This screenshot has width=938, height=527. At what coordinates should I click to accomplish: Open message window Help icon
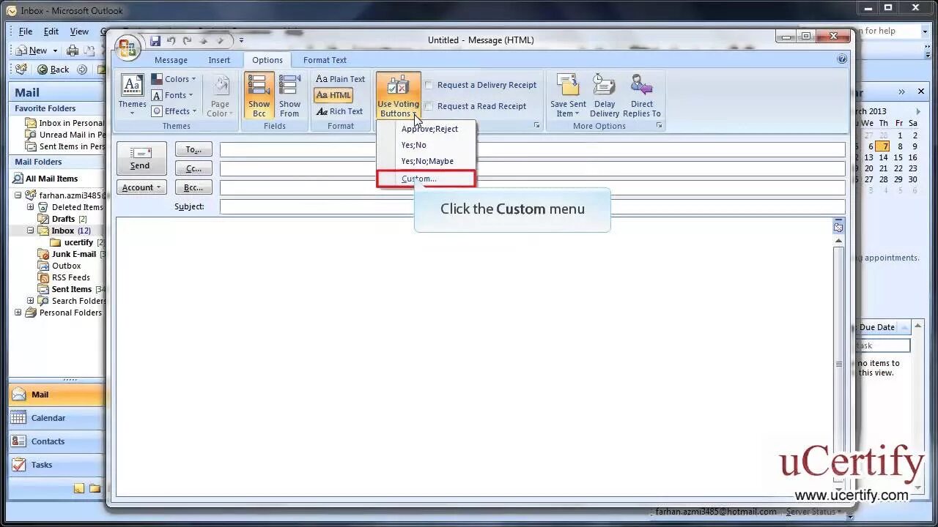(x=842, y=59)
